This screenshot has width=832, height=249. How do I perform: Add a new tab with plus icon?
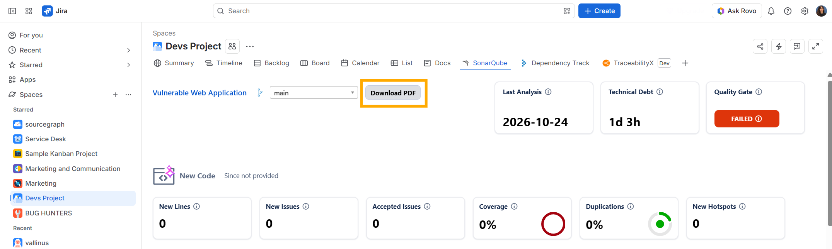(x=685, y=63)
